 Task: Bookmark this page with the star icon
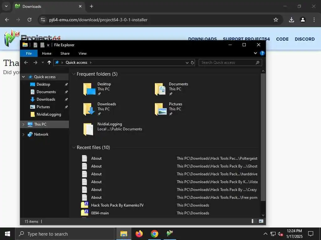tap(276, 20)
